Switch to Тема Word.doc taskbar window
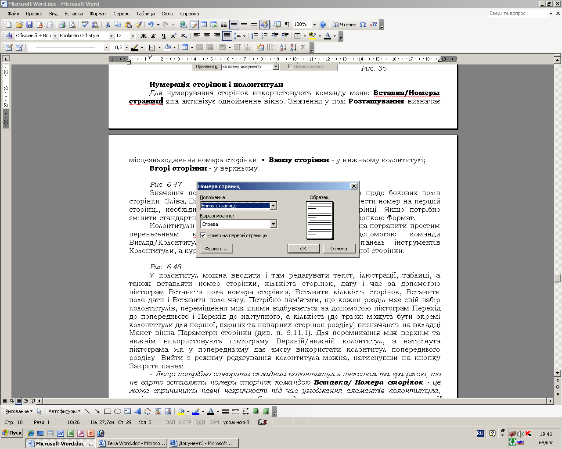 click(132, 443)
